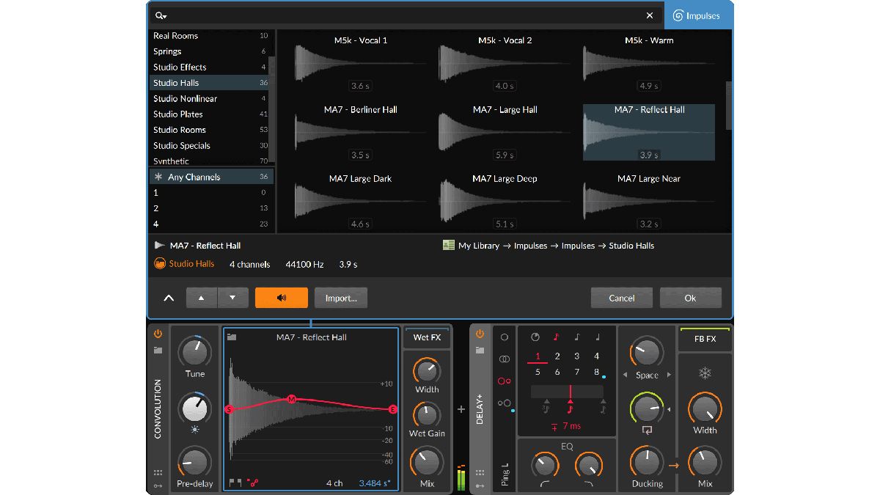Click the Wet Gain knob
Screen dimensions: 880x495
[427, 415]
